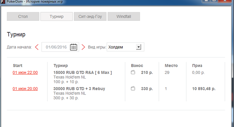This screenshot has width=234, height=127.
Task: Switch to the Турнир tab
Action: [56, 16]
